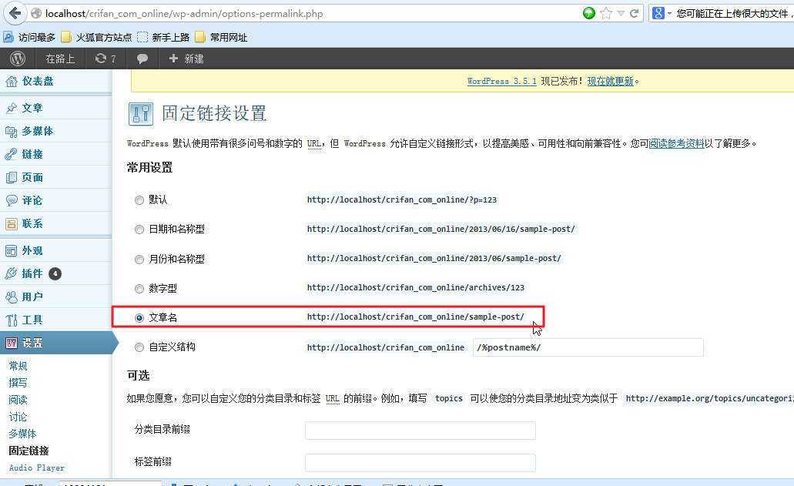Image resolution: width=794 pixels, height=486 pixels.
Task: Click the custom structure /%postname%/ field
Action: click(x=588, y=347)
